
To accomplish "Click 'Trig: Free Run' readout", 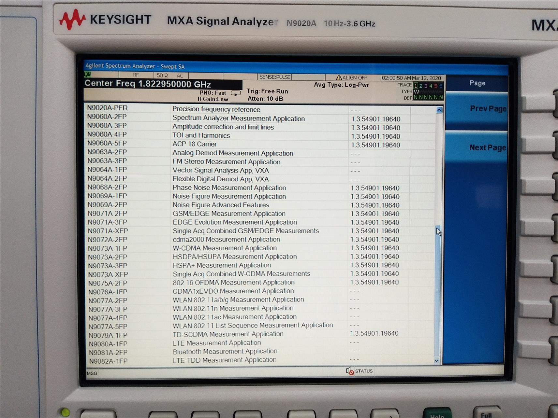I will click(x=267, y=91).
